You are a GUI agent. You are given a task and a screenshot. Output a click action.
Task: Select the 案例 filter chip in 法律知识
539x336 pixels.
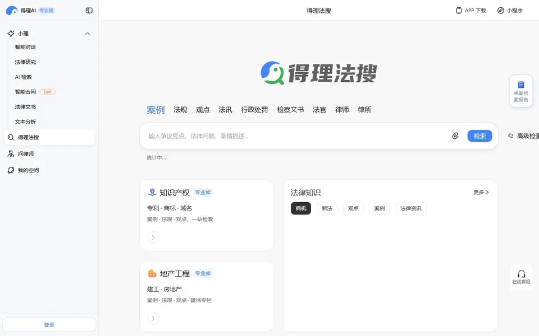(379, 208)
